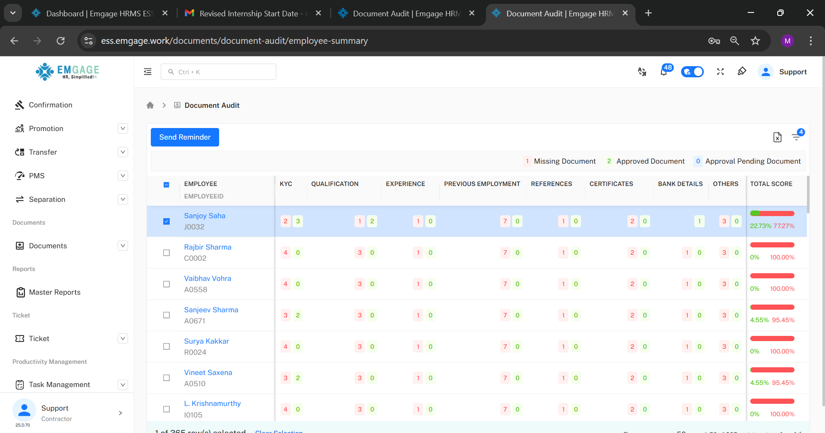Viewport: 825px width, 433px height.
Task: Click Sanjoy Saha's total score progress bar
Action: click(772, 213)
